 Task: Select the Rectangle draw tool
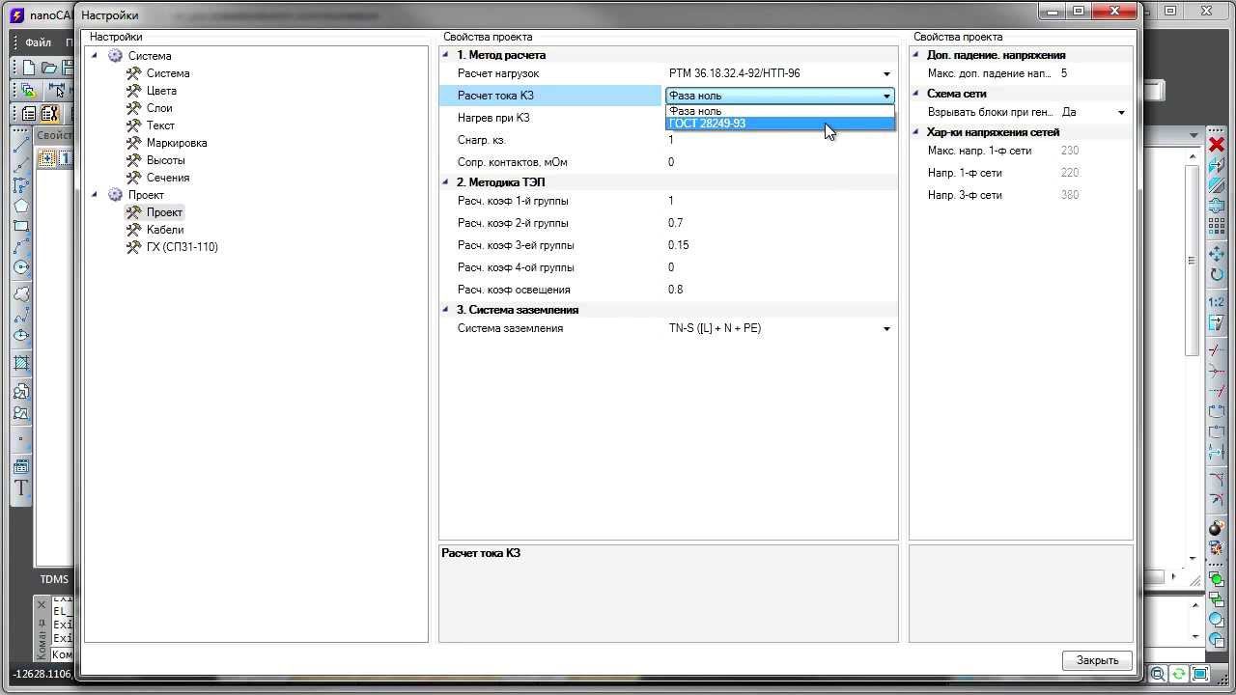point(21,226)
